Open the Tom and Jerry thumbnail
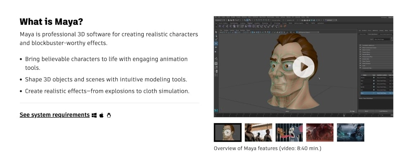The image size is (413, 161). point(289,133)
